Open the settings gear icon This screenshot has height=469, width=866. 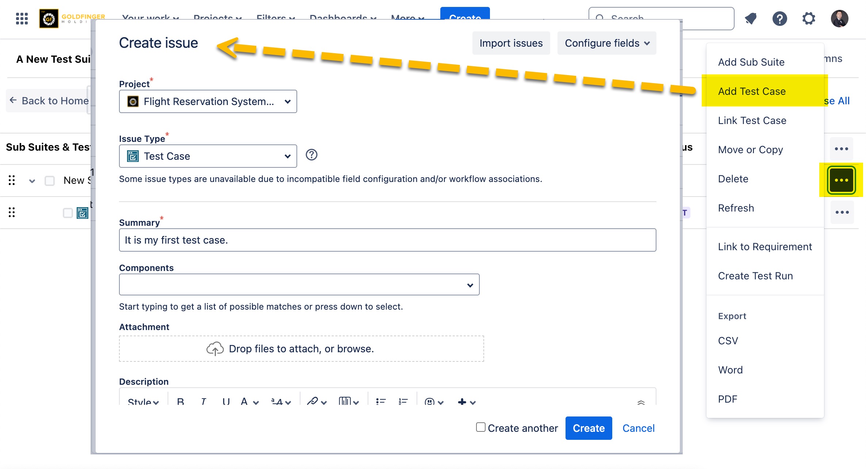(x=809, y=18)
